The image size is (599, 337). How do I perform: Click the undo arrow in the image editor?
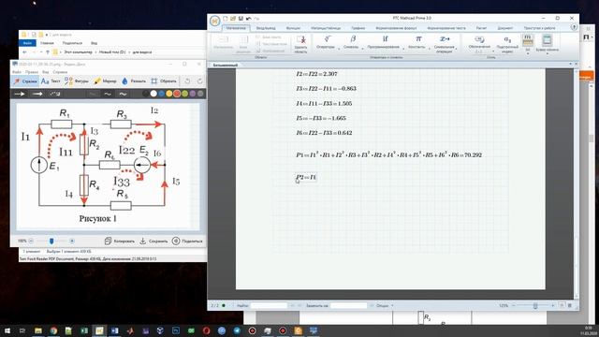point(187,81)
